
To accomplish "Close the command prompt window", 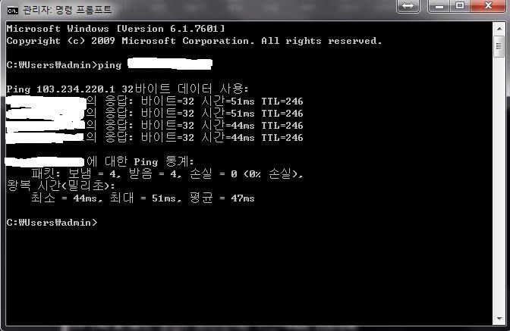I will pos(488,6).
